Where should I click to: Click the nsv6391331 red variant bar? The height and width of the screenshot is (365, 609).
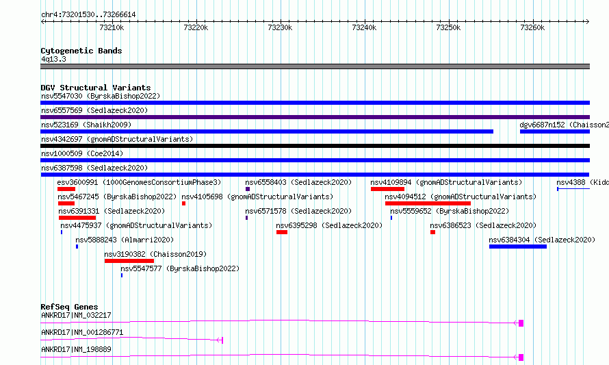(77, 218)
